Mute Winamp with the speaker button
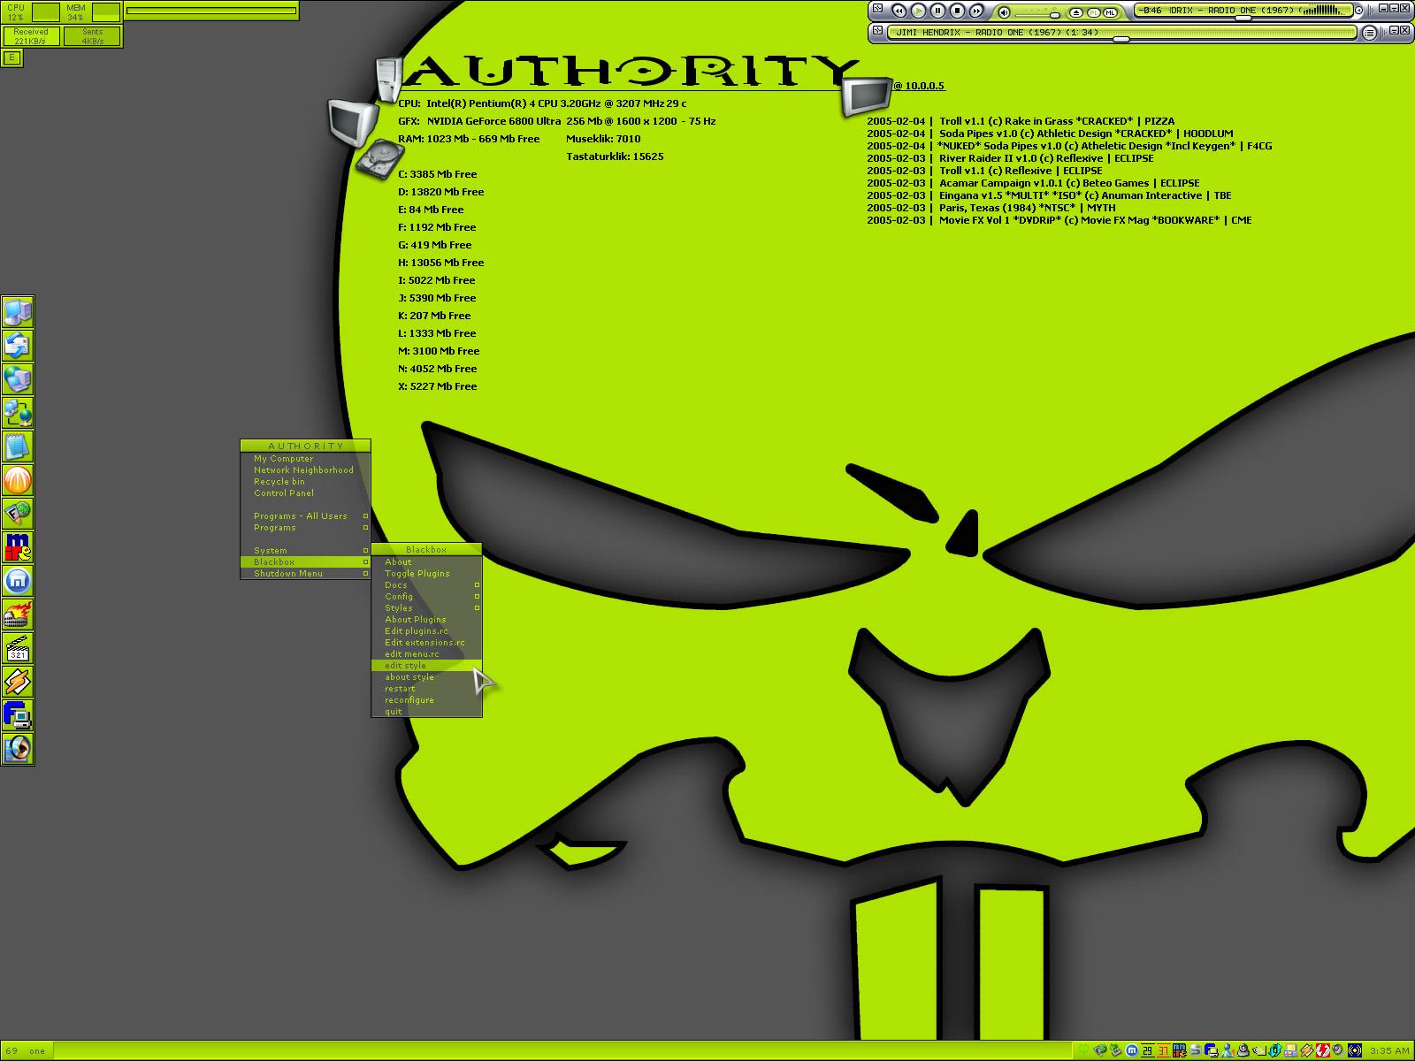The width and height of the screenshot is (1415, 1061). 1004,12
